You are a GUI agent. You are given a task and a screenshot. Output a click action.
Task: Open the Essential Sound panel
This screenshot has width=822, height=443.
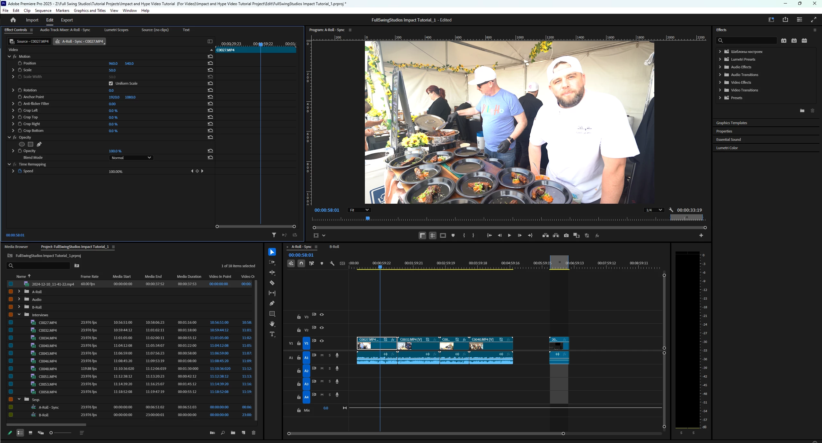[728, 140]
